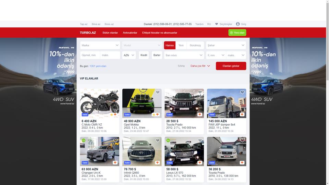Open the Boss.az site link

click(x=109, y=24)
